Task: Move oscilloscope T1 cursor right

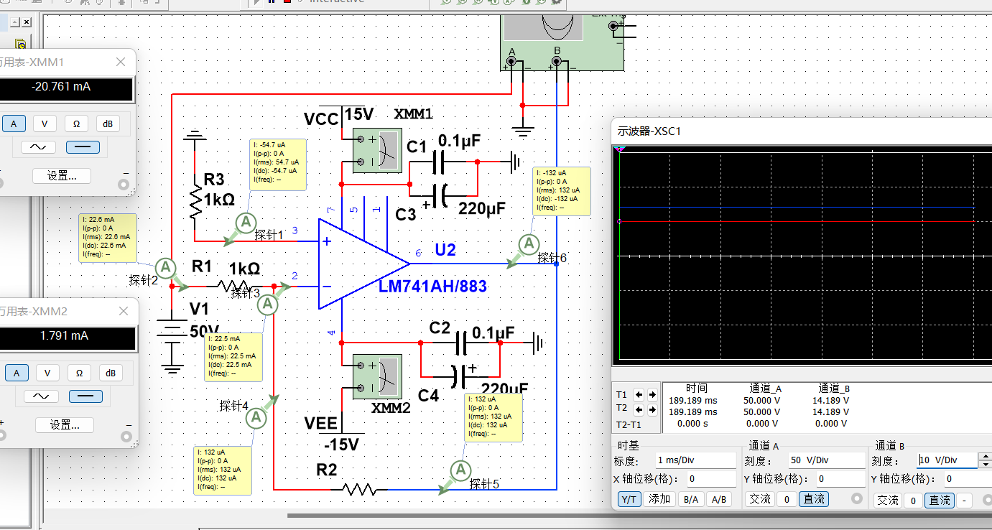Action: point(652,394)
